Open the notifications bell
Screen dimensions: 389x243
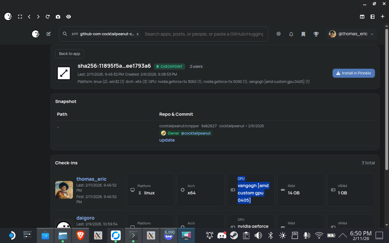[x=291, y=34]
